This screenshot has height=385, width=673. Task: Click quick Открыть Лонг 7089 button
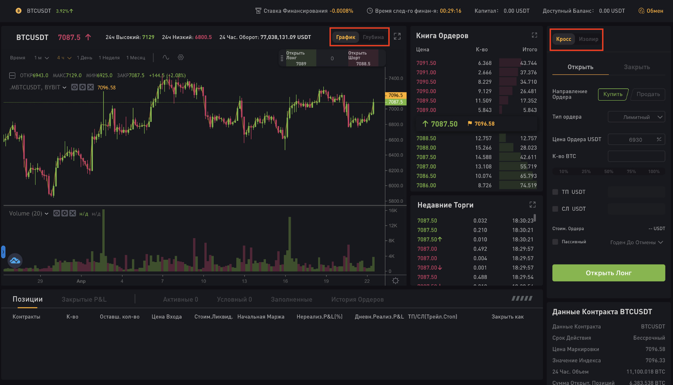pos(301,58)
